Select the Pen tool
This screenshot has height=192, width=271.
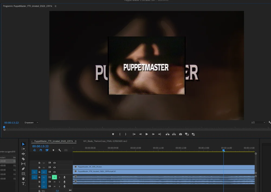click(x=23, y=169)
